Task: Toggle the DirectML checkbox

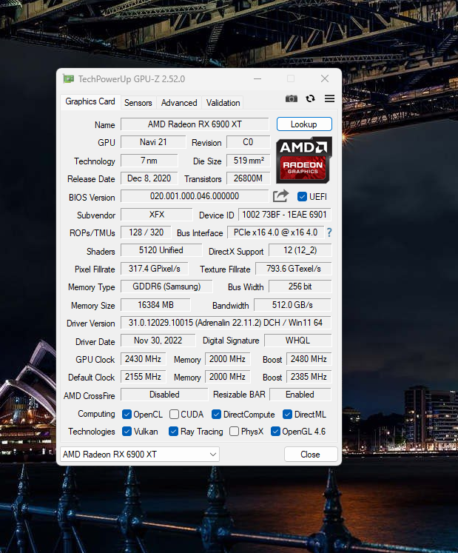Action: (x=287, y=414)
